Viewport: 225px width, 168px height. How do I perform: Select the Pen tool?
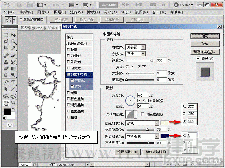click(x=6, y=82)
